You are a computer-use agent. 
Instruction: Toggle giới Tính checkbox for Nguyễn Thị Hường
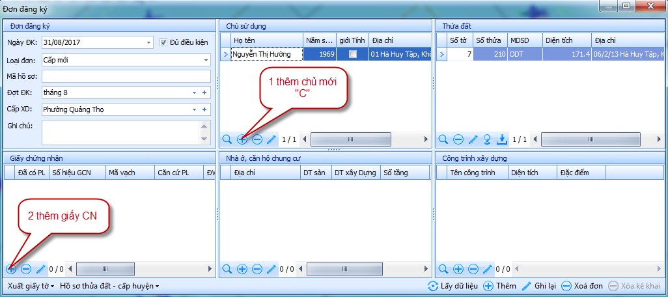coord(352,54)
